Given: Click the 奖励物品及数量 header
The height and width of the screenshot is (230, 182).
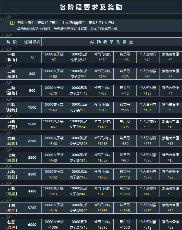Looking at the screenshot, I should [x=111, y=42].
